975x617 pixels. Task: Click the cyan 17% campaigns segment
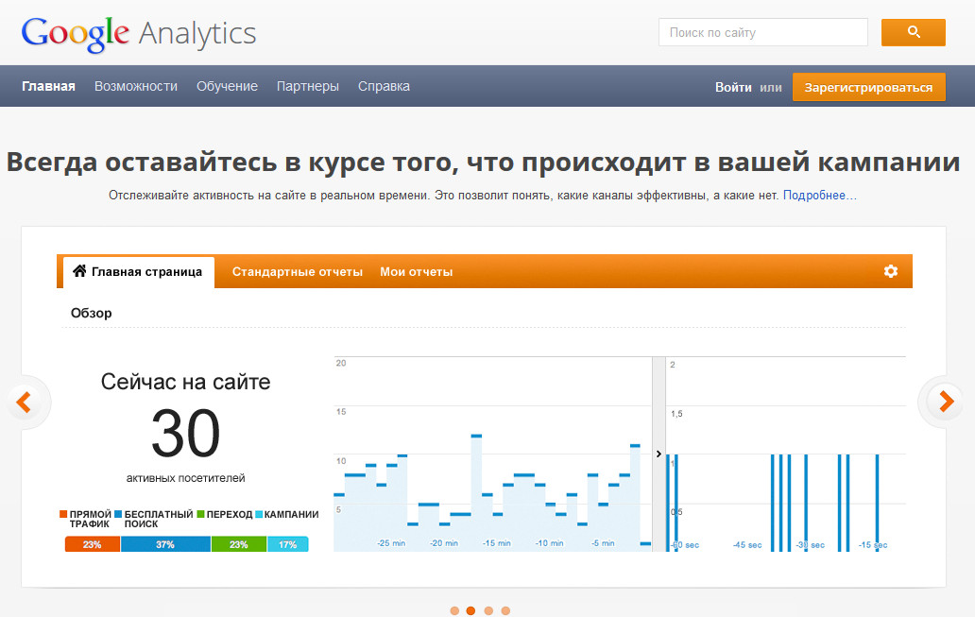(x=288, y=544)
